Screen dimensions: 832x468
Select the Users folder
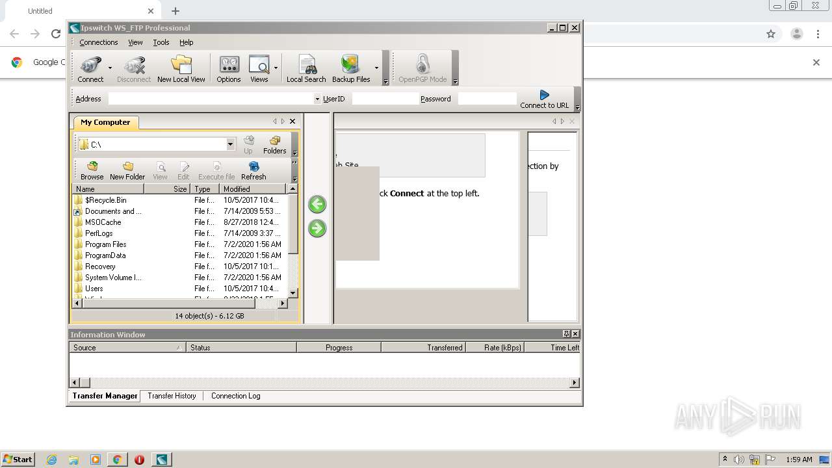(x=94, y=289)
